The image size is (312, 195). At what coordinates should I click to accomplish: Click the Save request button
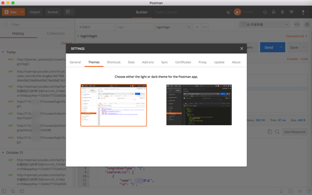click(x=294, y=47)
